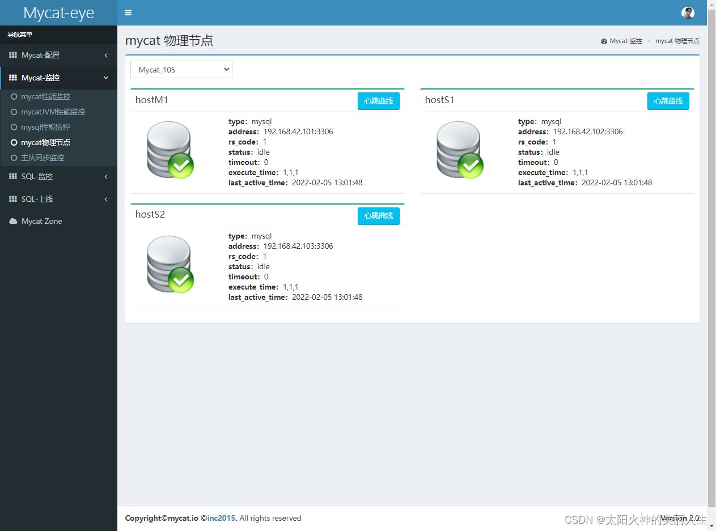Click circle icon next to 主从同步监控

click(x=14, y=158)
